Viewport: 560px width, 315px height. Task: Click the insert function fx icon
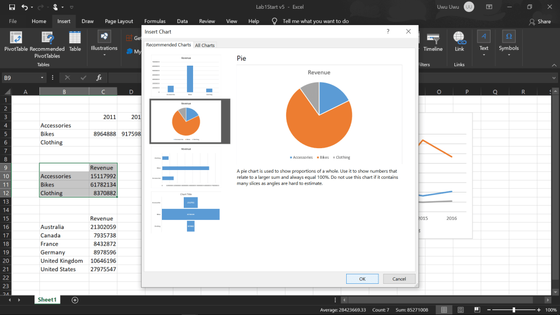99,78
